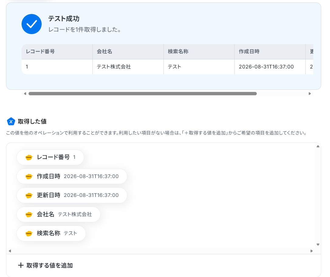Click the values panel up scroll arrow

coord(318,146)
